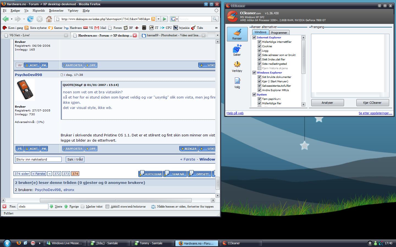Go to page 373 of the thread
This screenshot has width=396, height=247.
pyautogui.click(x=66, y=173)
